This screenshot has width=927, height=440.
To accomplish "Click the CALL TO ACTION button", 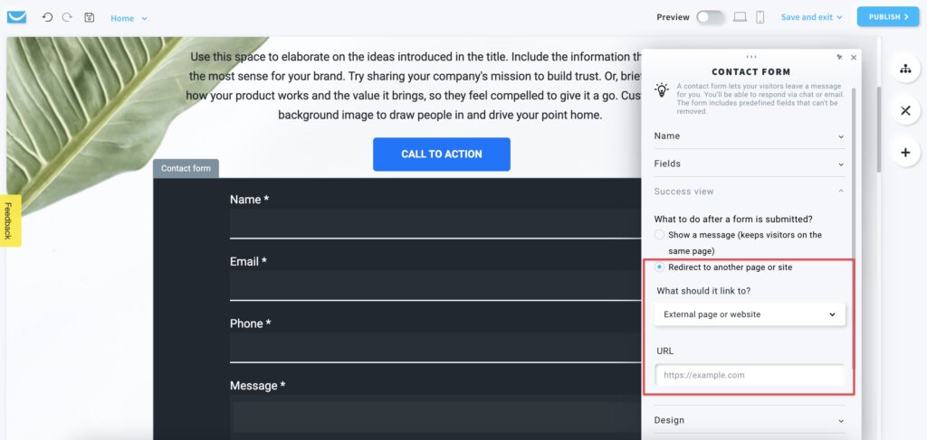I will click(x=442, y=154).
